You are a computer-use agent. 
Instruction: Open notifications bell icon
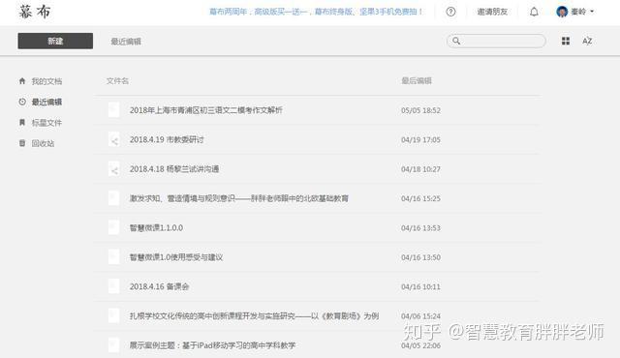tap(534, 12)
